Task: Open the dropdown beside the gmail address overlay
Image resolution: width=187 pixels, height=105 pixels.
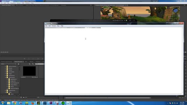Action: (124, 20)
